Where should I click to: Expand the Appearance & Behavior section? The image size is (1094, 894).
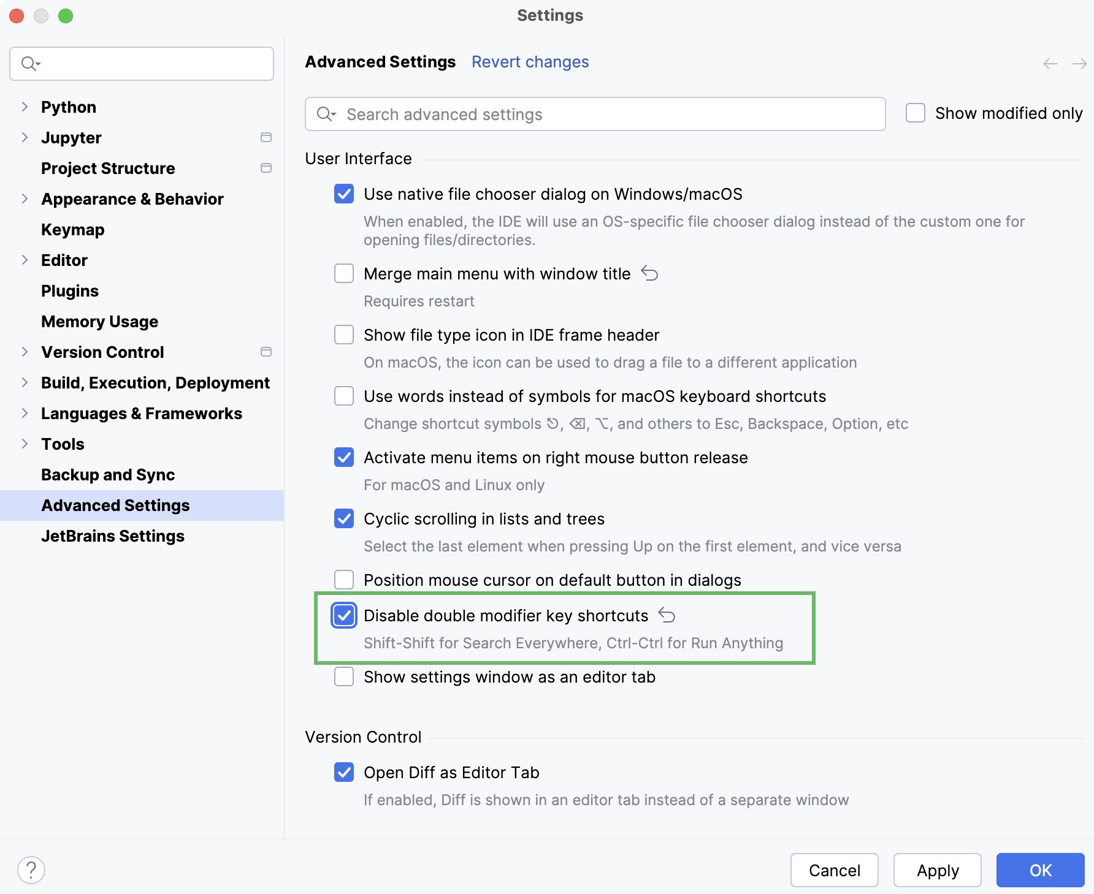25,199
